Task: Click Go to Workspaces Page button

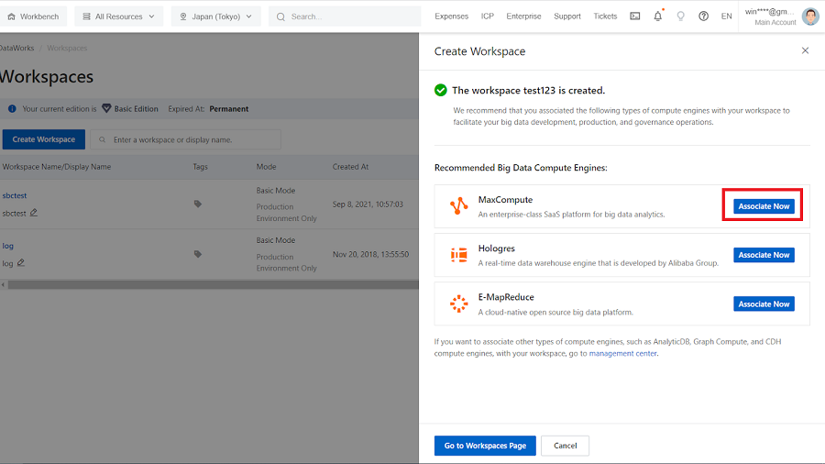Action: pyautogui.click(x=484, y=446)
